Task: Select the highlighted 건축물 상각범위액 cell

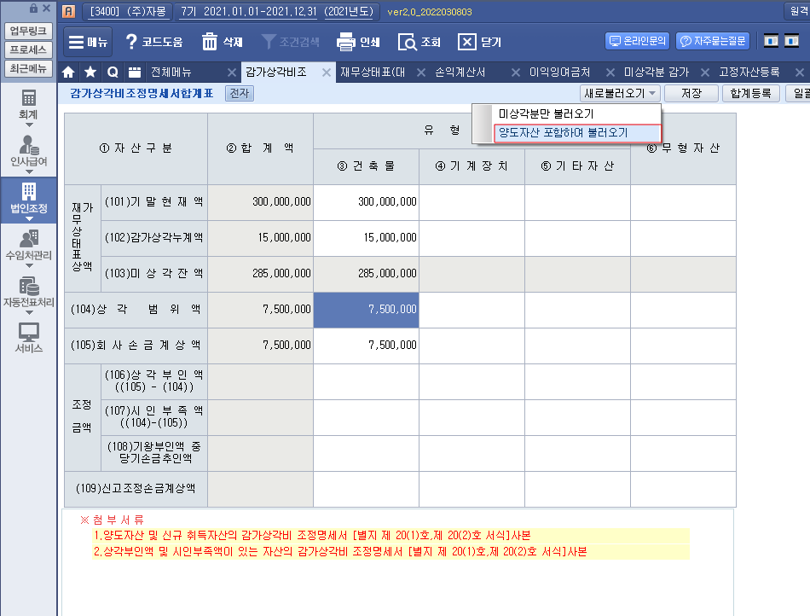Action: pyautogui.click(x=367, y=310)
